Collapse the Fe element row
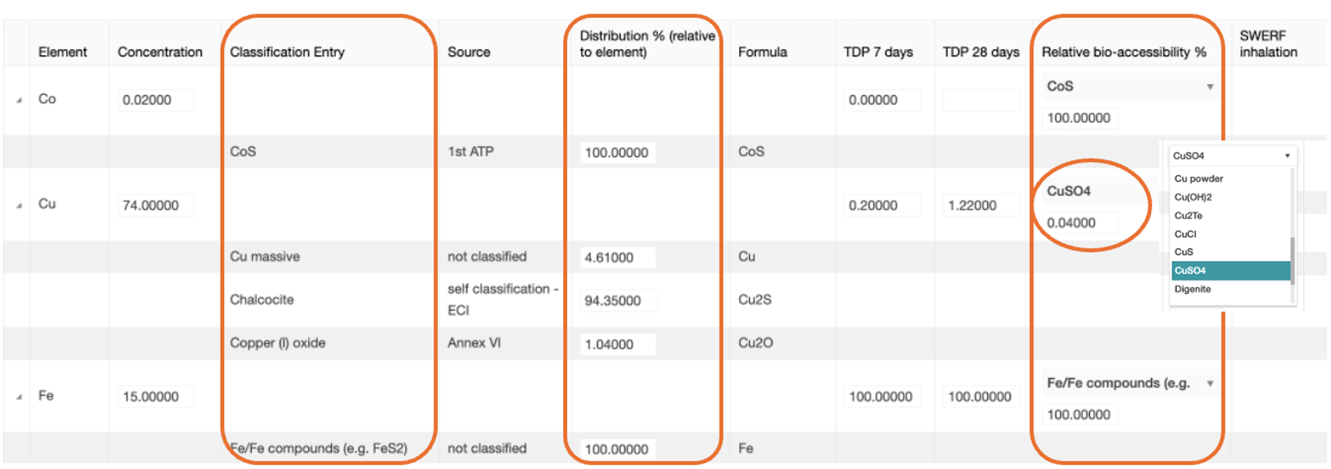 point(19,397)
